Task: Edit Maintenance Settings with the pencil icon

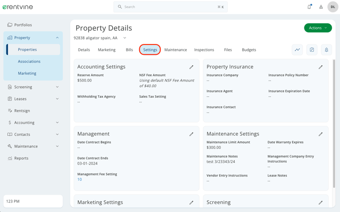Action: [321, 134]
